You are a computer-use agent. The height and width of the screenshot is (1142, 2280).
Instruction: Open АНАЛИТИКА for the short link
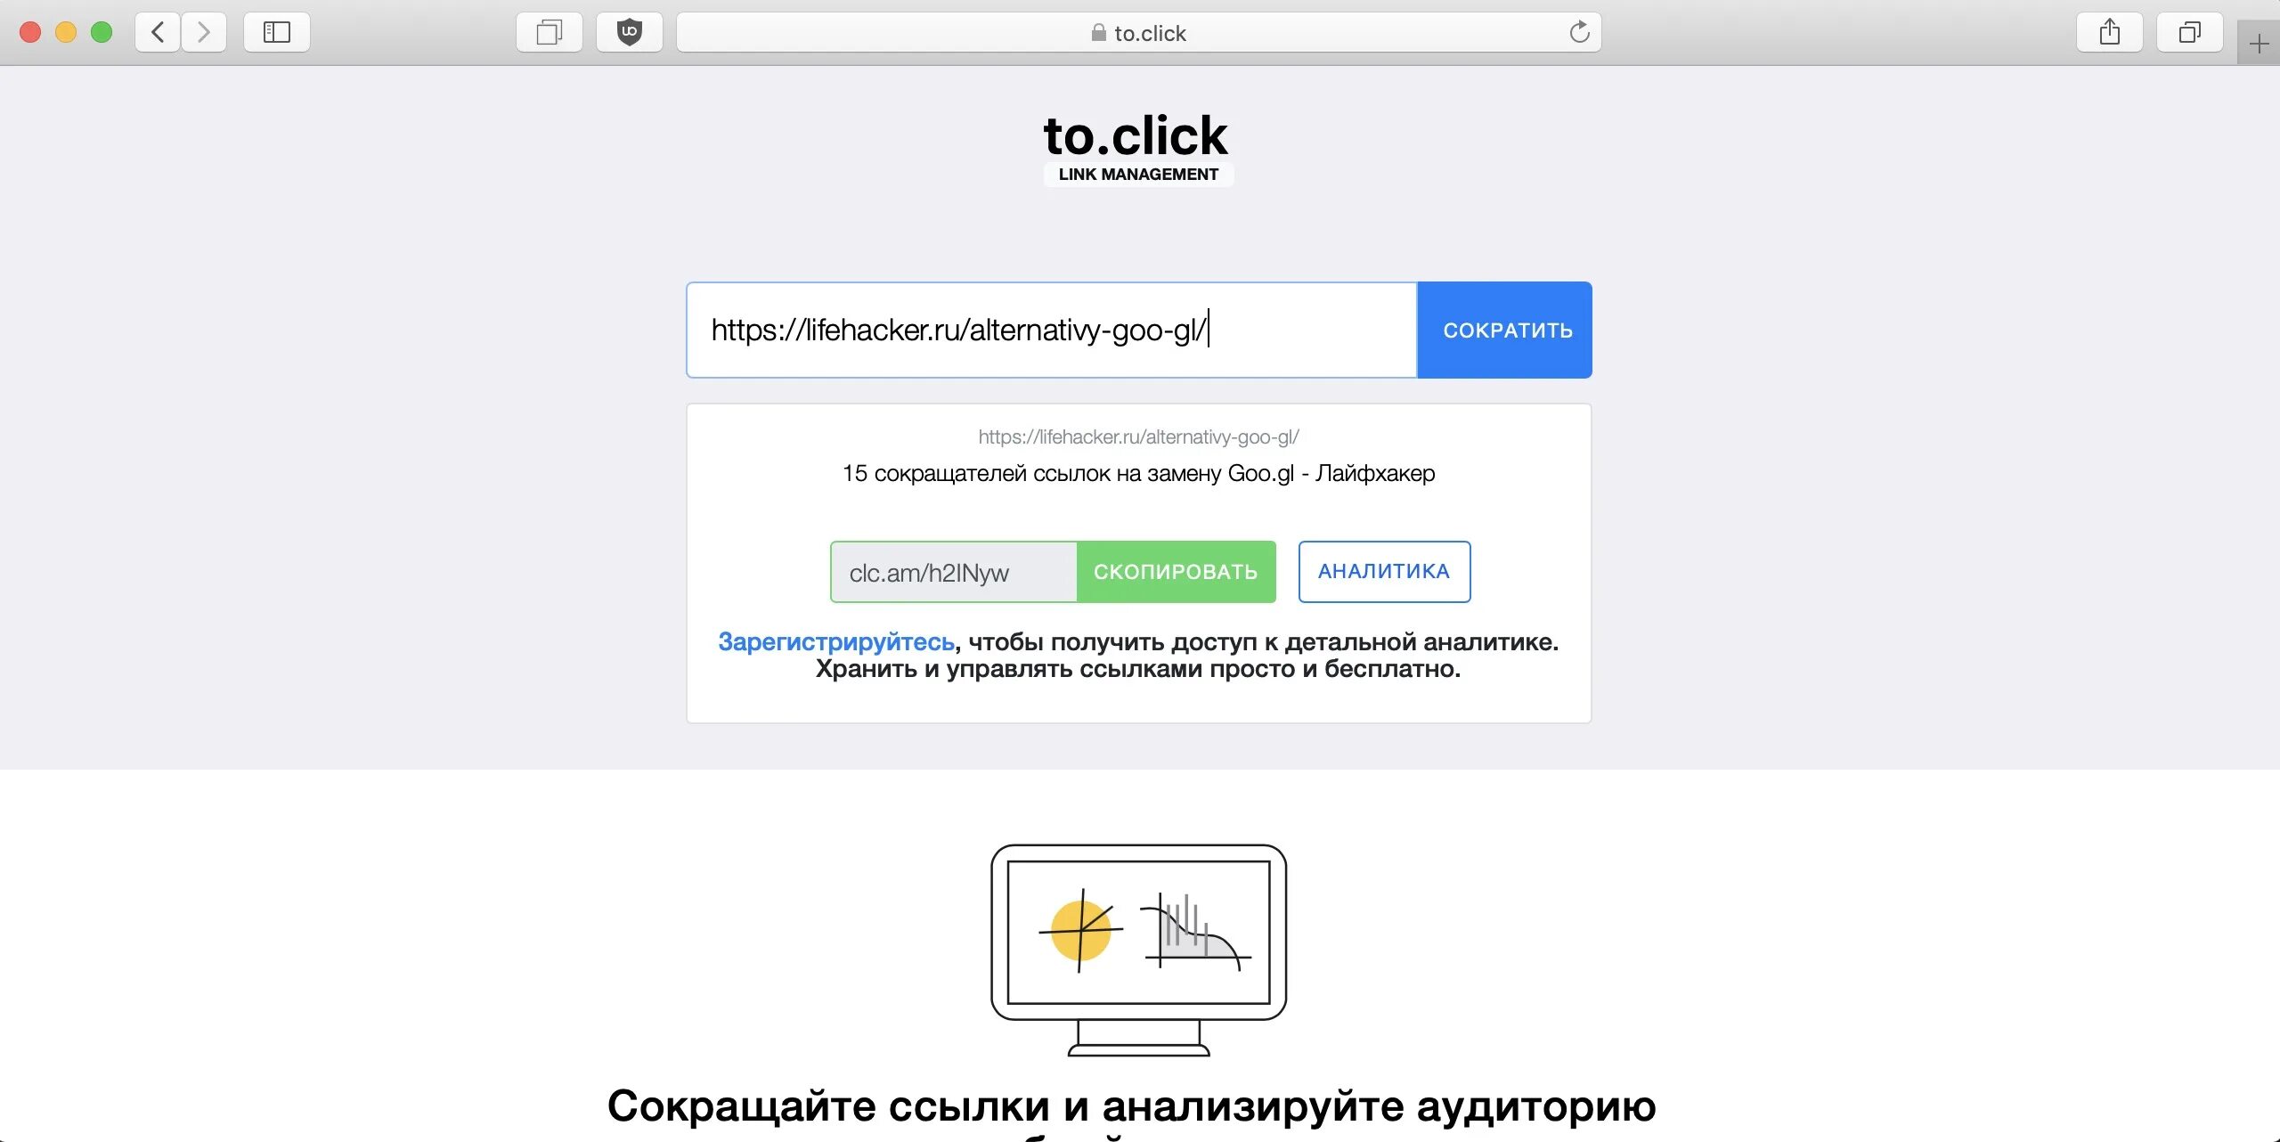(1384, 572)
